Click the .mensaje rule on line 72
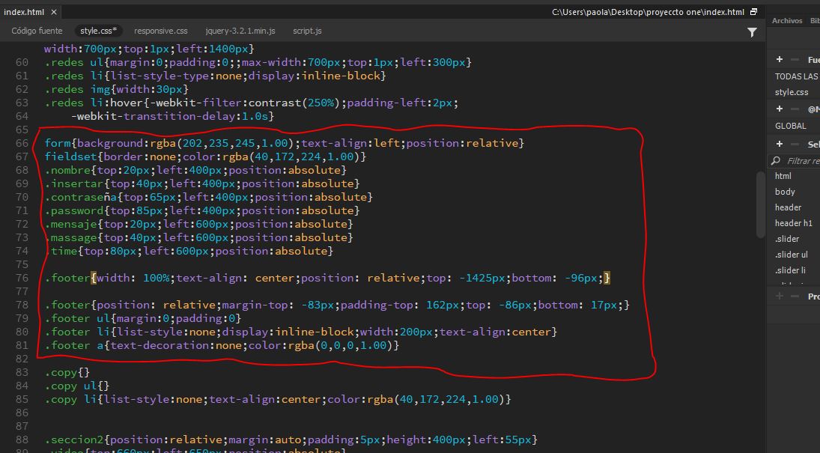The image size is (820, 453). [x=198, y=224]
